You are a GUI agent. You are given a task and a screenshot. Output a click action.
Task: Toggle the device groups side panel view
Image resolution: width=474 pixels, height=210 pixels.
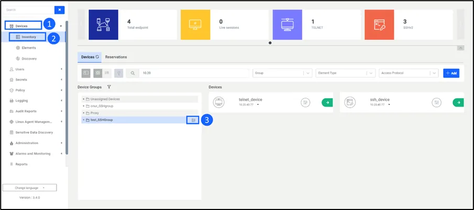[x=86, y=73]
